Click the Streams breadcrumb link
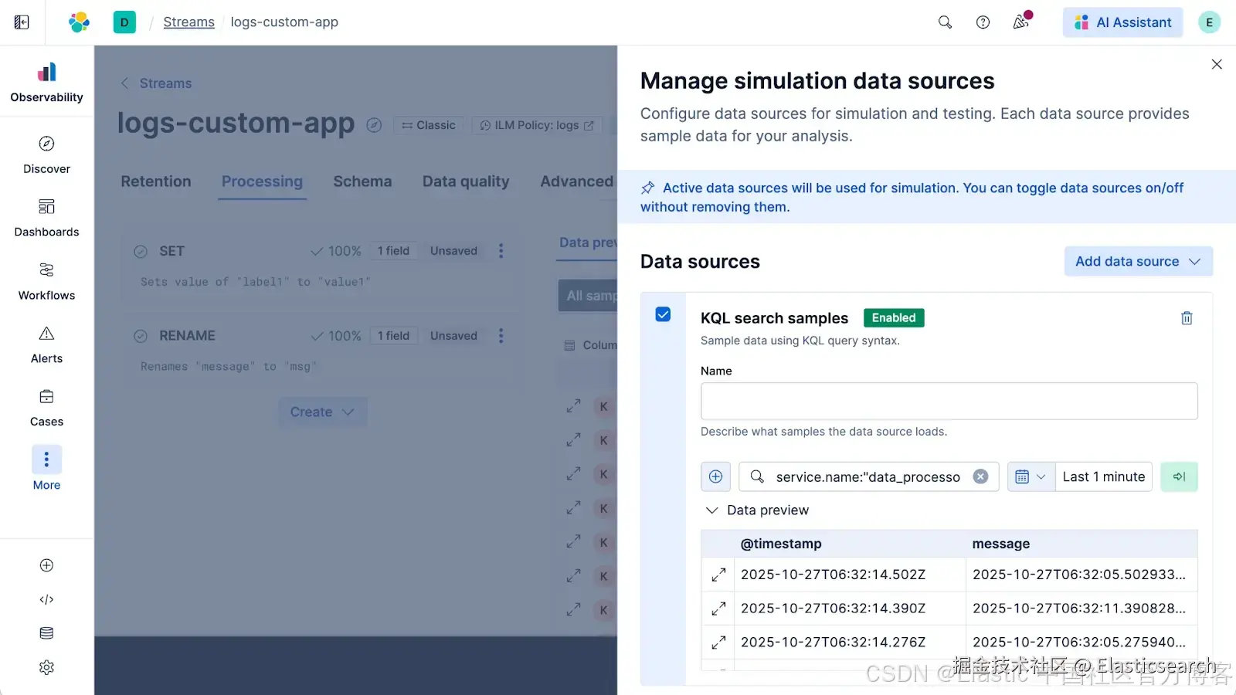 pyautogui.click(x=188, y=22)
